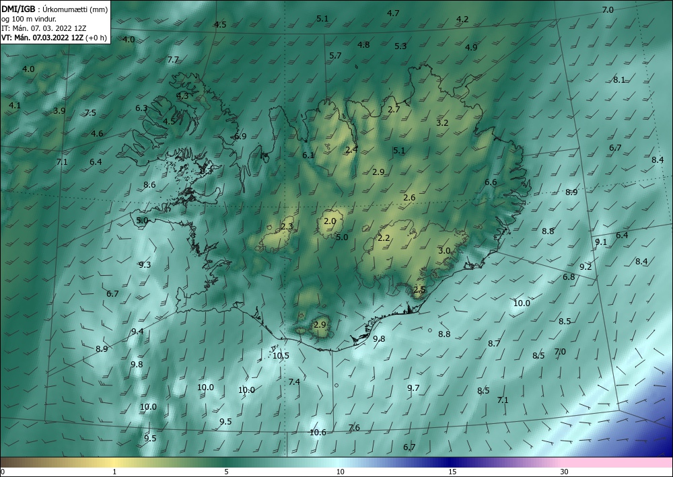Click the map value 8.7
The height and width of the screenshot is (477, 673).
click(494, 344)
